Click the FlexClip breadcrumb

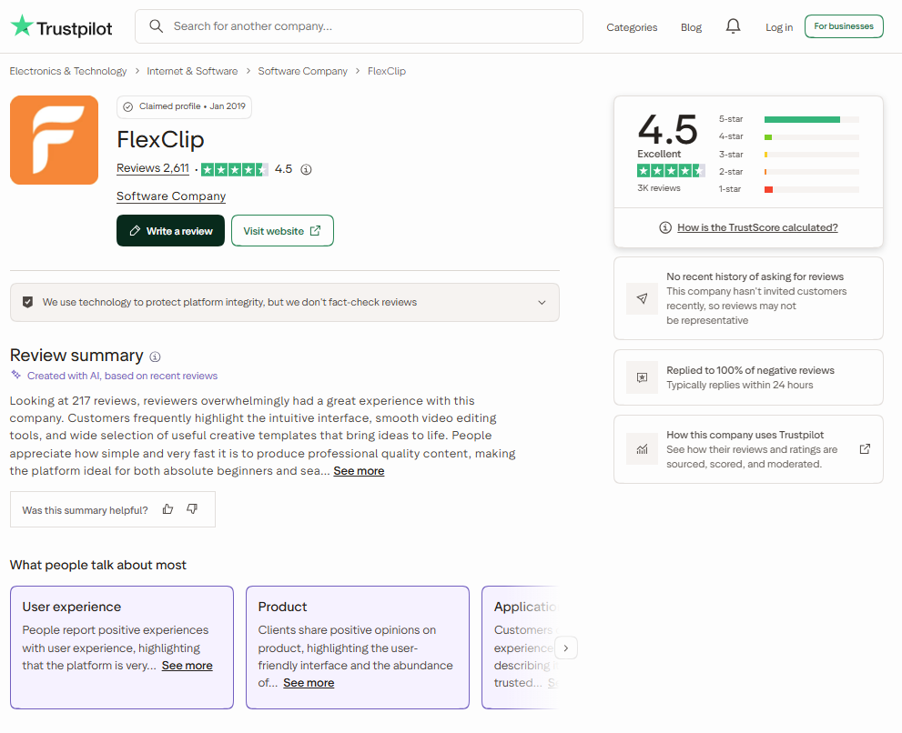click(387, 71)
